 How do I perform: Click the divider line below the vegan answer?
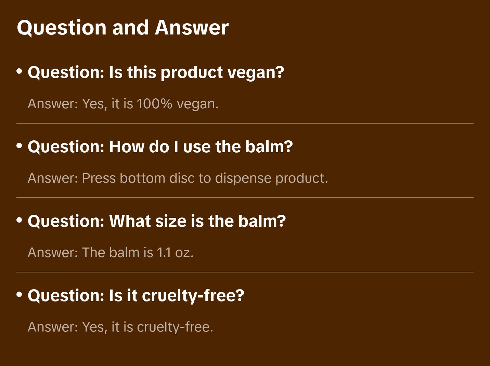(245, 123)
